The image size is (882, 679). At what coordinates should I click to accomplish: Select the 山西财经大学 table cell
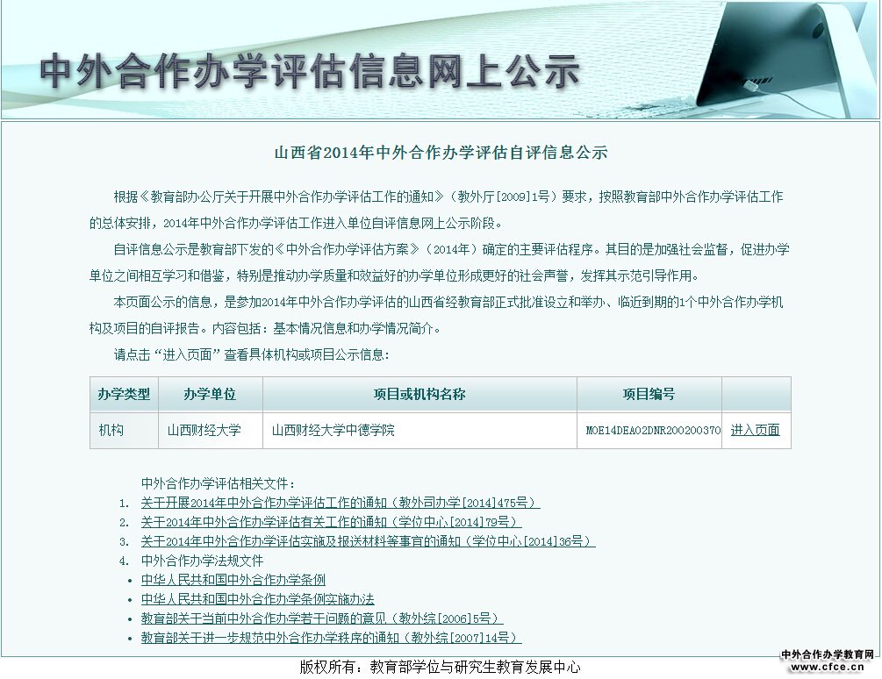[211, 430]
